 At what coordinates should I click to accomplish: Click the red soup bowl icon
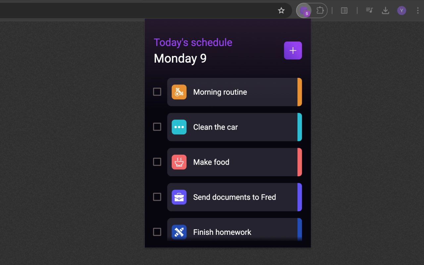click(x=179, y=162)
